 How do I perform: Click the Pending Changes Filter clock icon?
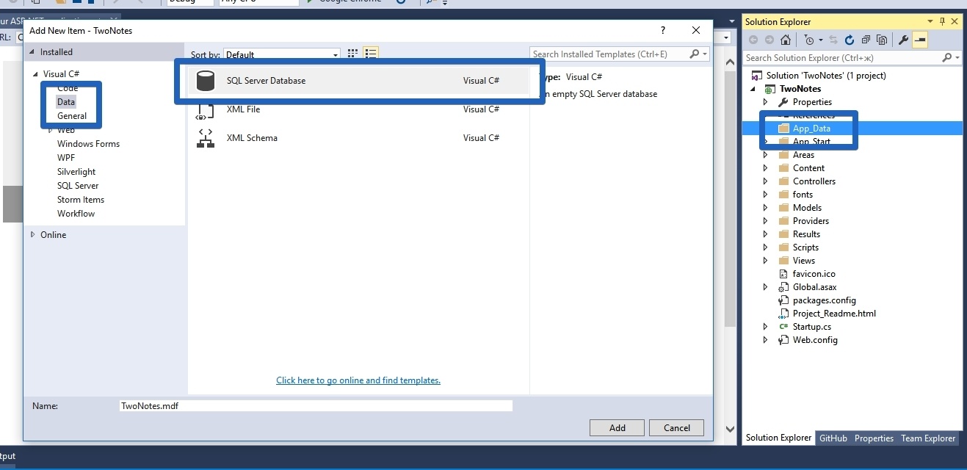[x=808, y=40]
